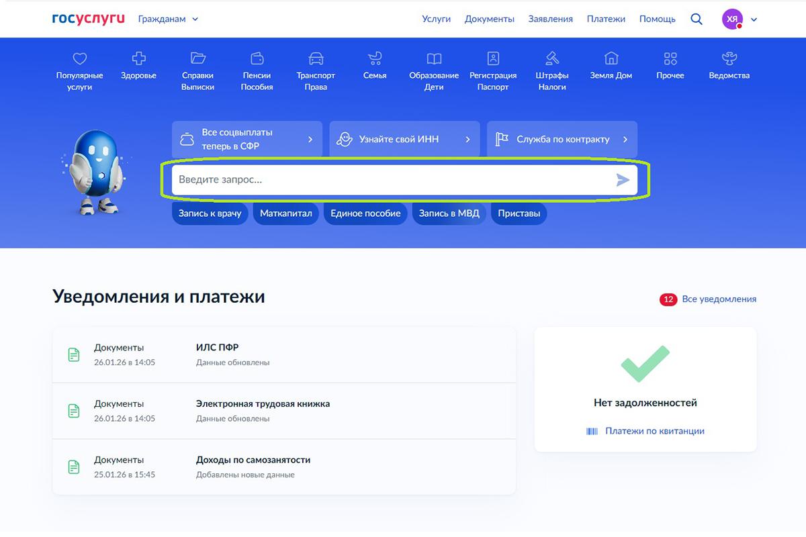Expand the Гражданам dropdown
The width and height of the screenshot is (806, 537).
coord(168,19)
